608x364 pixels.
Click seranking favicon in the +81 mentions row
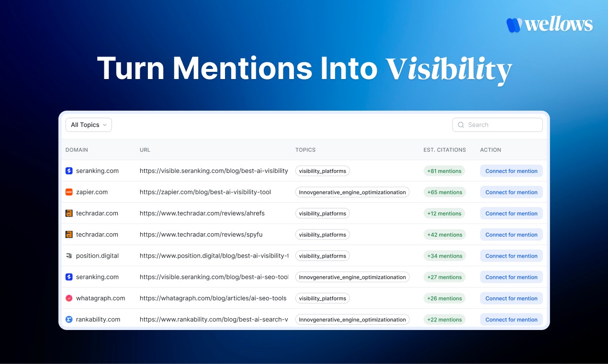click(x=69, y=171)
